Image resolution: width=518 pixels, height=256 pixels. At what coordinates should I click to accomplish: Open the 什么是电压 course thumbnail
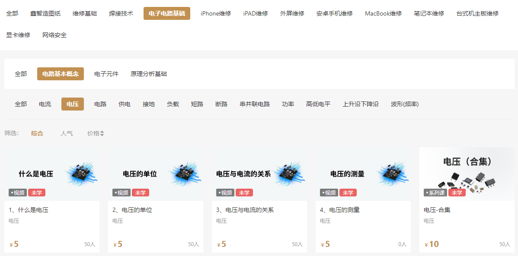click(x=52, y=174)
